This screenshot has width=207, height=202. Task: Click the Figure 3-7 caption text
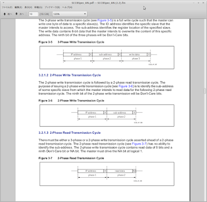(x=71, y=158)
